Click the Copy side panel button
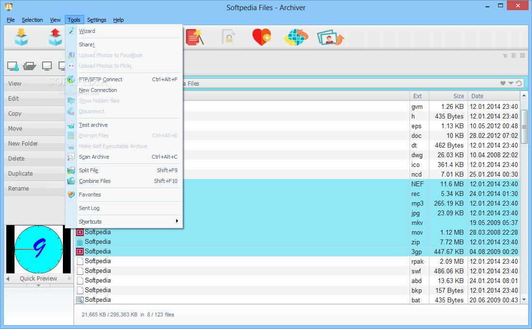The height and width of the screenshot is (329, 532). pyautogui.click(x=34, y=113)
